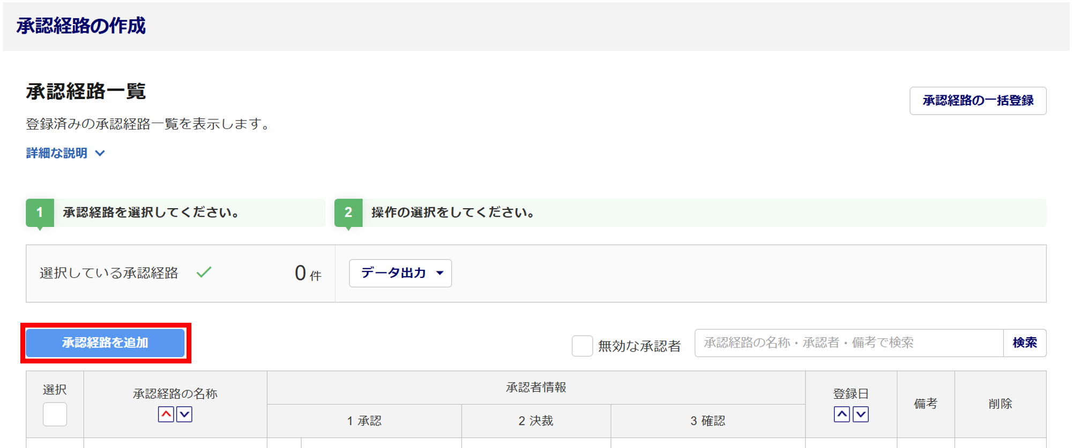Open the データ出力 dropdown
Viewport: 1072px width, 448px height.
400,273
